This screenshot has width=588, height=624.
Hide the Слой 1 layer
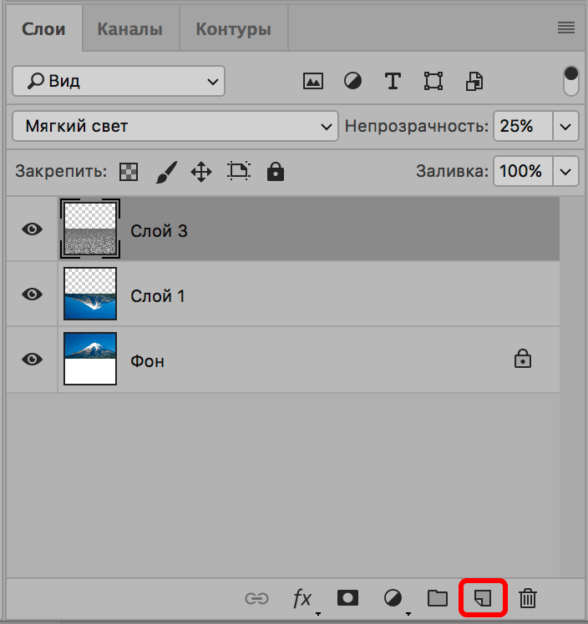click(33, 294)
